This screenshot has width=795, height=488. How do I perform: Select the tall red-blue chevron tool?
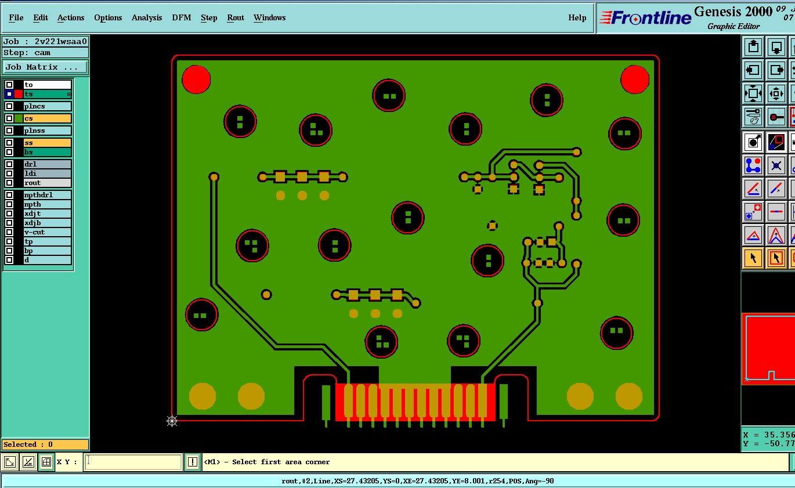point(776,235)
